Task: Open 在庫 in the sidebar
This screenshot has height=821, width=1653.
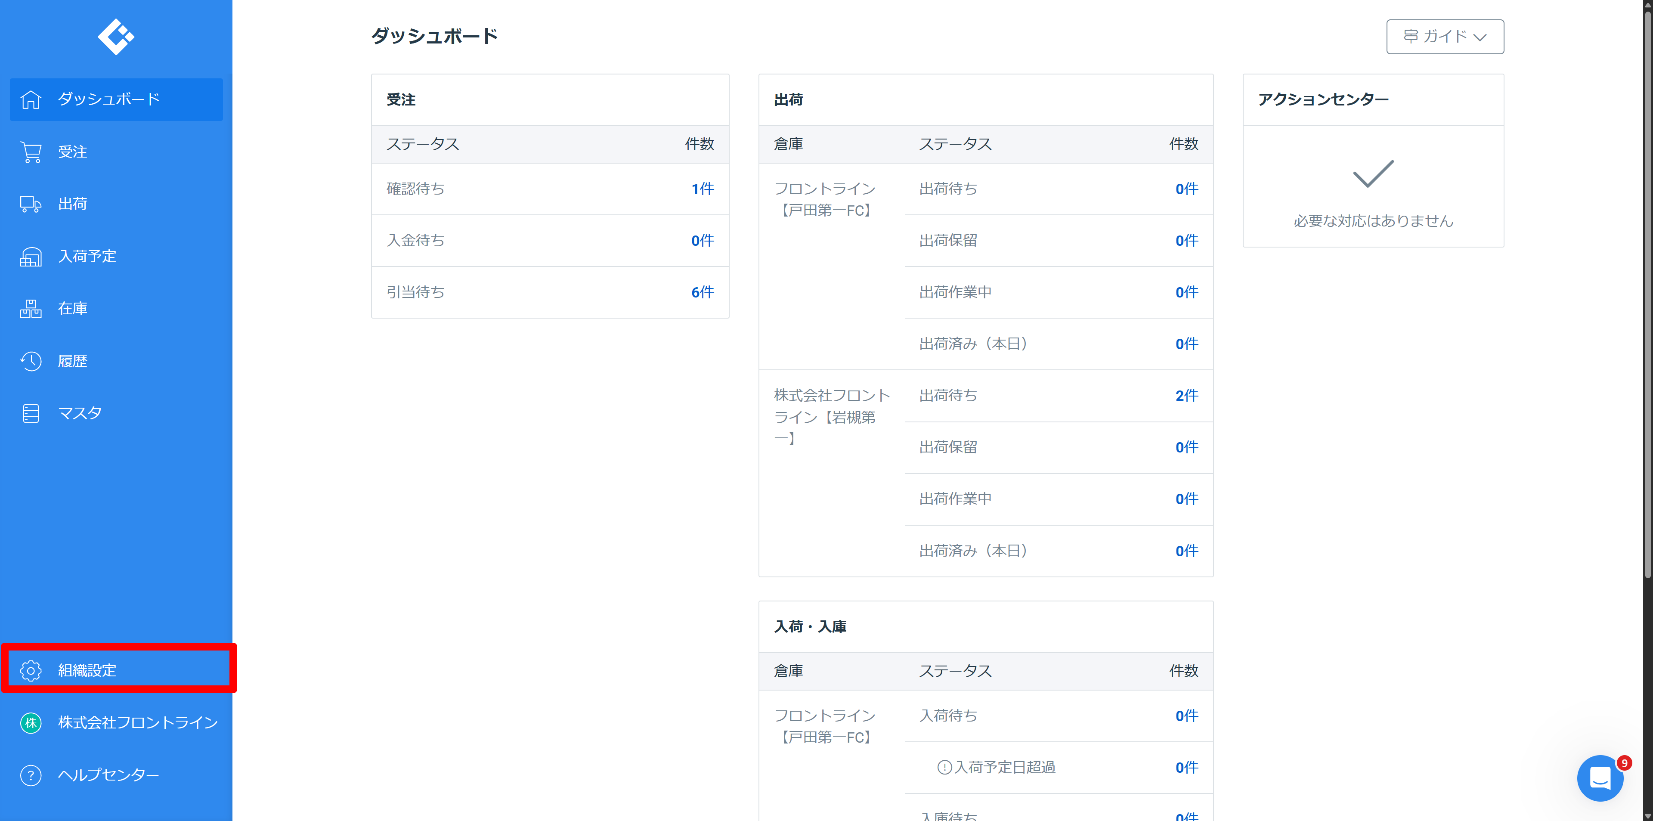Action: [x=116, y=309]
